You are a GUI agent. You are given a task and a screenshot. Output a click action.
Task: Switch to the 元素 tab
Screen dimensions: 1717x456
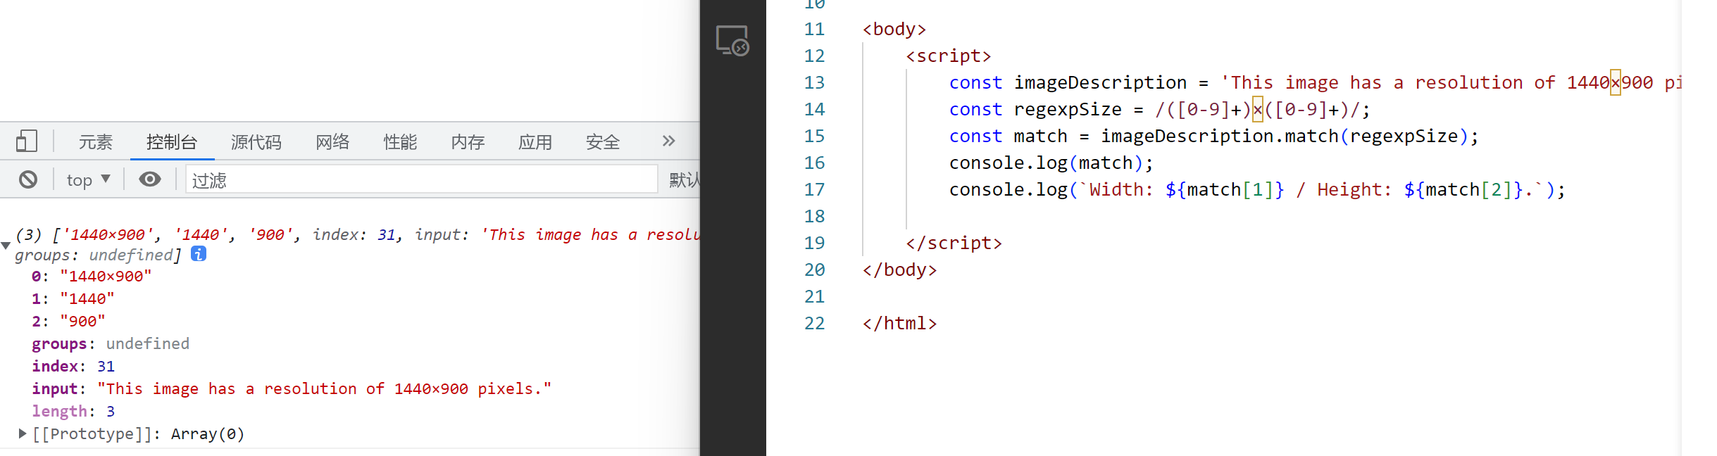pyautogui.click(x=95, y=142)
